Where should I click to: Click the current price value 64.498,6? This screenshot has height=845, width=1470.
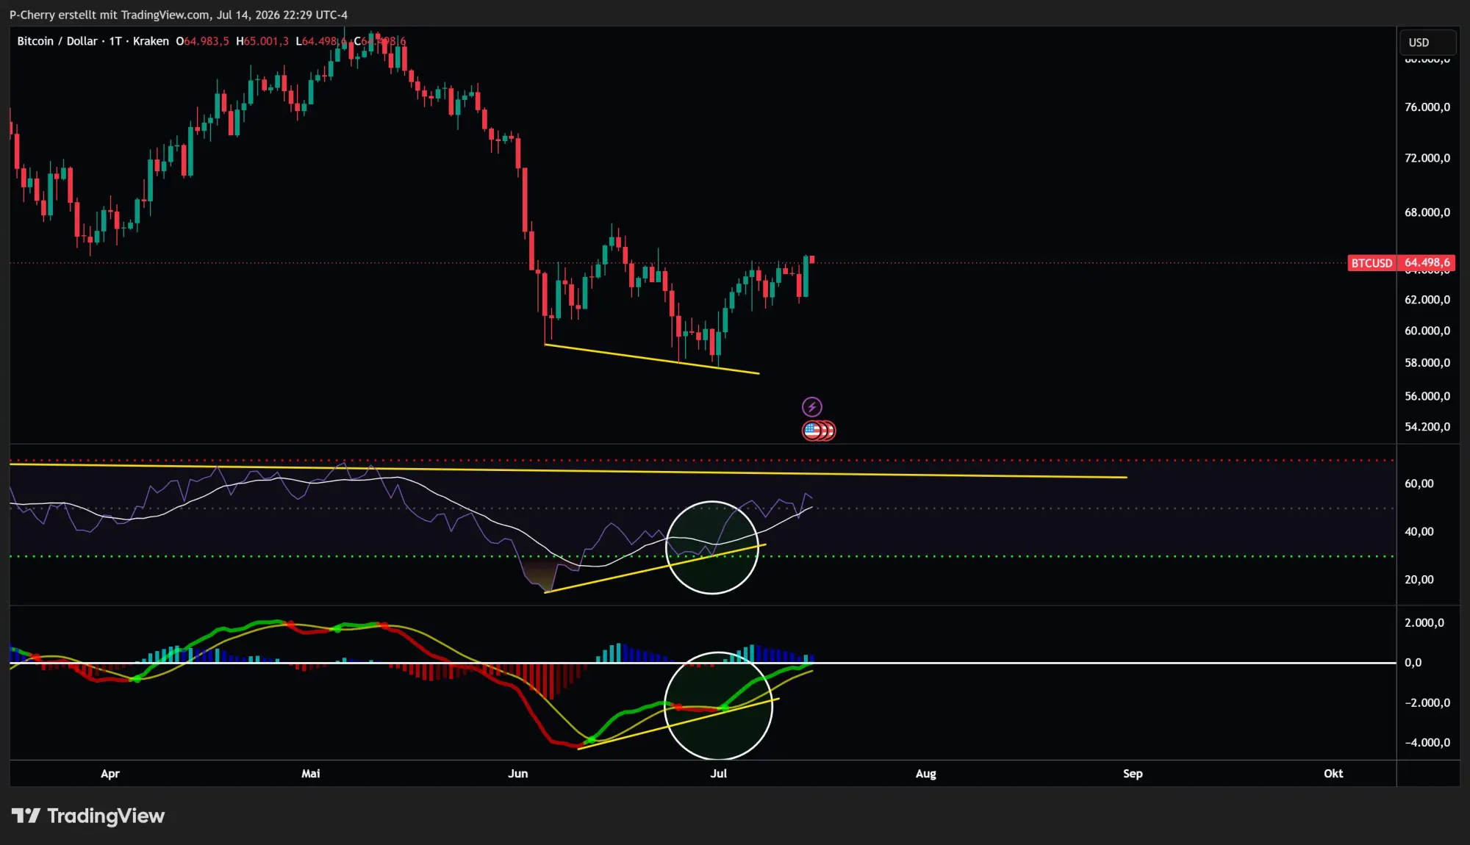click(x=1427, y=262)
